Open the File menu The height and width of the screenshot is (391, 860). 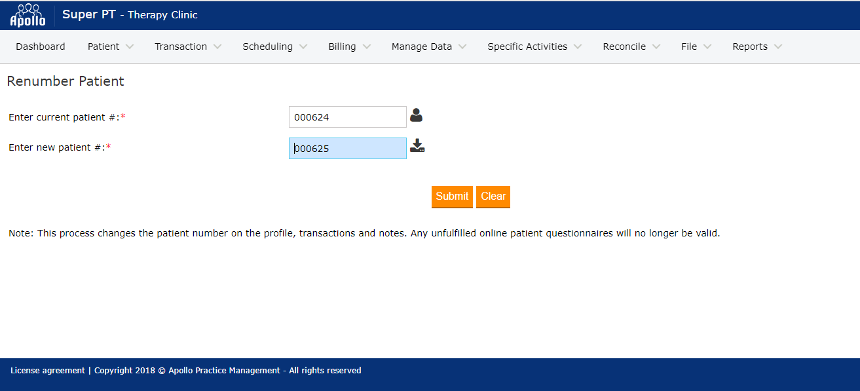696,47
